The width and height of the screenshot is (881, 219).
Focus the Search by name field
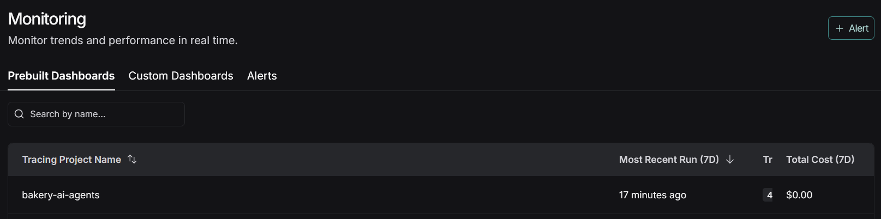pyautogui.click(x=104, y=114)
